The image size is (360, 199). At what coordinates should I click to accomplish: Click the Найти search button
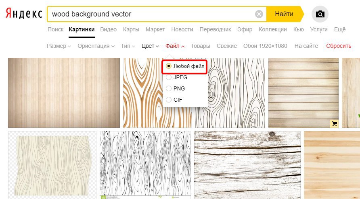coord(285,14)
